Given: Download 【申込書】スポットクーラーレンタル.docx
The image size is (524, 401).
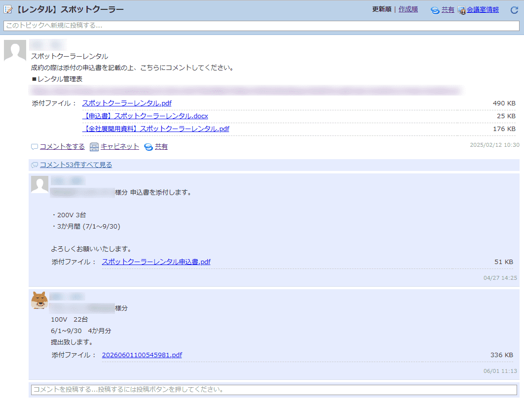Looking at the screenshot, I should [145, 116].
